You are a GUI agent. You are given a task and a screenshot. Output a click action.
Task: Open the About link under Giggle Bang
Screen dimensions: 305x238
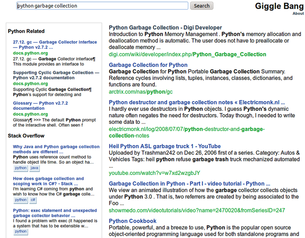[x=298, y=14]
